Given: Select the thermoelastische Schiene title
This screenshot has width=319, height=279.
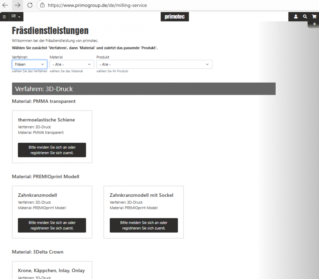Looking at the screenshot, I should click(46, 120).
